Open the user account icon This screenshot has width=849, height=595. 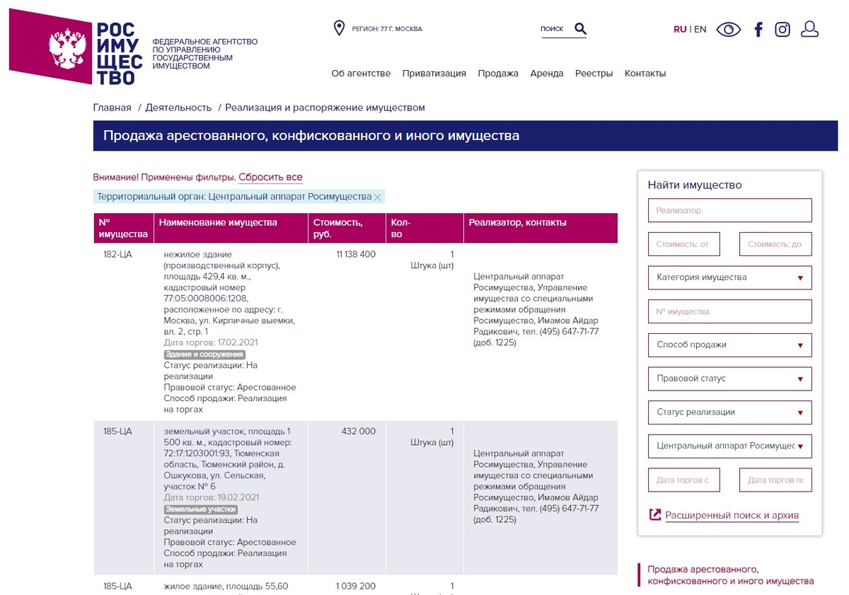[810, 29]
